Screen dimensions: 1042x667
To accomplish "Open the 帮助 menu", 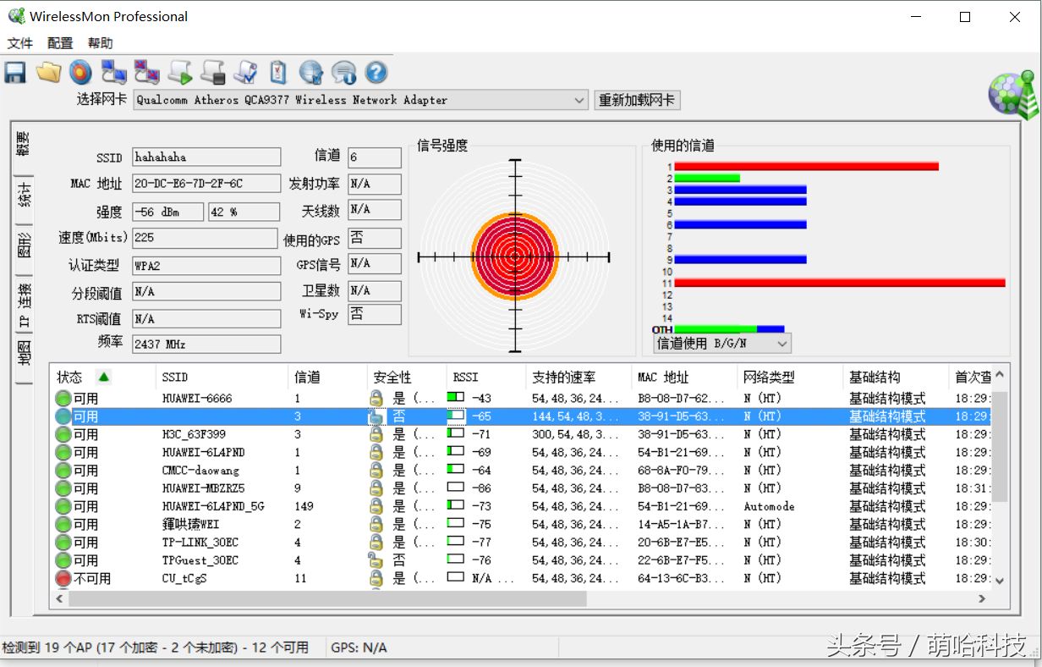I will 100,43.
